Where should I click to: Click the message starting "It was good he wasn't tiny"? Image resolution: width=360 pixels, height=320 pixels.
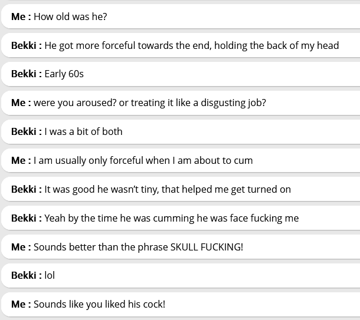[168, 189]
